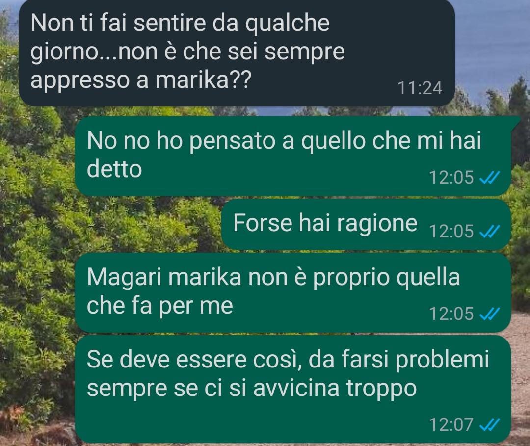Image resolution: width=530 pixels, height=446 pixels.
Task: Tap the 'Forse hai ragione' message
Action: (x=366, y=224)
